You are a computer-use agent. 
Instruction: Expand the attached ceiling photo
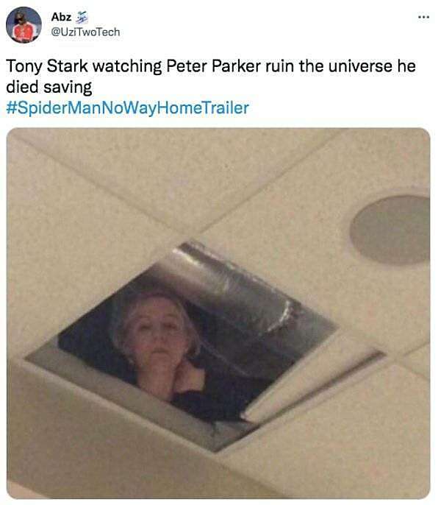pos(218,313)
